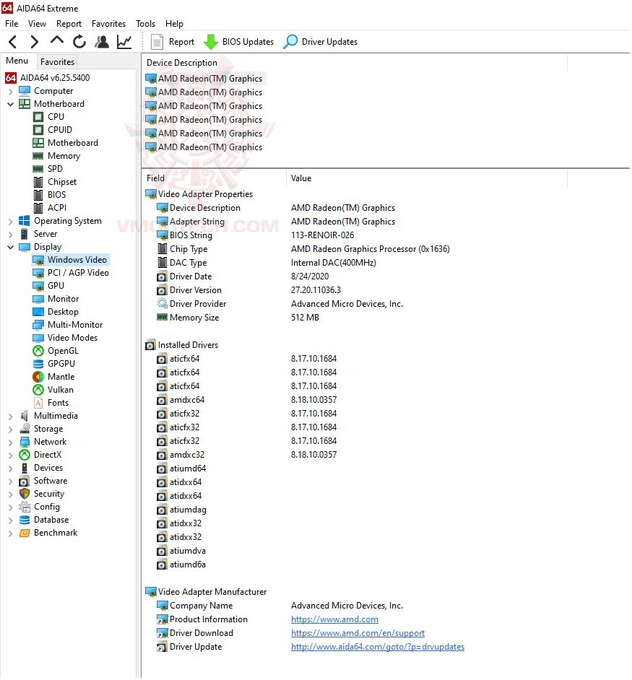Select the Mantle item icon
Image resolution: width=632 pixels, height=680 pixels.
coord(38,377)
